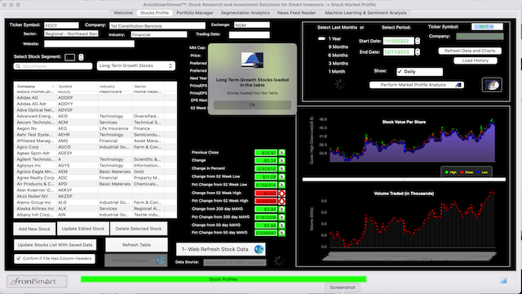The width and height of the screenshot is (522, 294).
Task: Open the market profile chart icon button
Action: pyautogui.click(x=492, y=85)
